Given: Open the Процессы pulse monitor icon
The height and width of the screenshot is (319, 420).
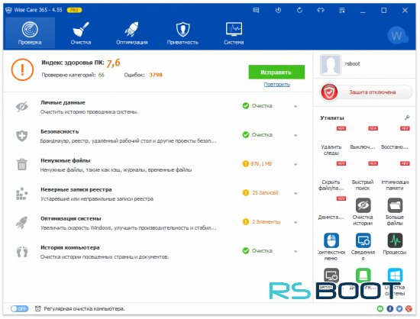Looking at the screenshot, I should (x=395, y=240).
